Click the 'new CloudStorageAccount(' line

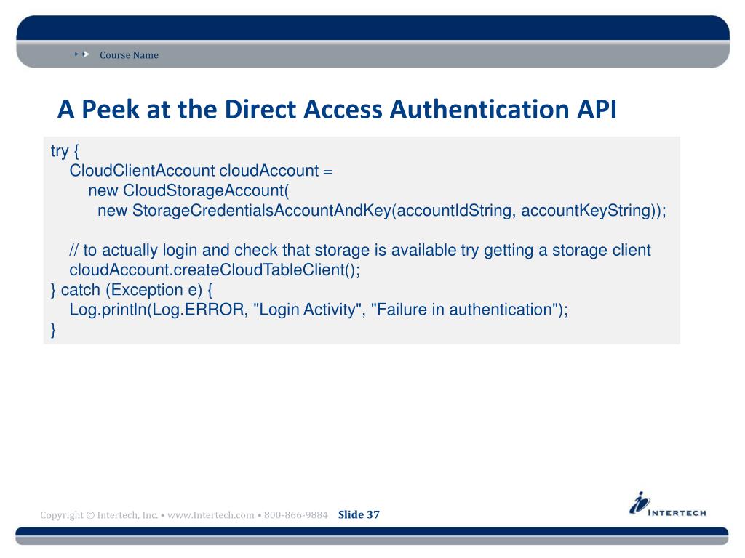pyautogui.click(x=188, y=191)
